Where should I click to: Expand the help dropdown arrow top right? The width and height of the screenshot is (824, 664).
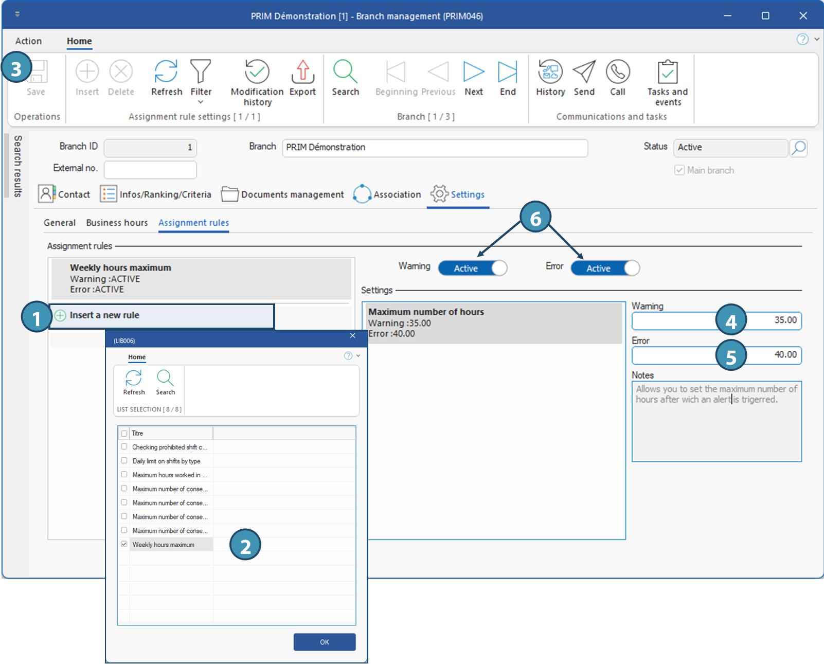[x=816, y=40]
